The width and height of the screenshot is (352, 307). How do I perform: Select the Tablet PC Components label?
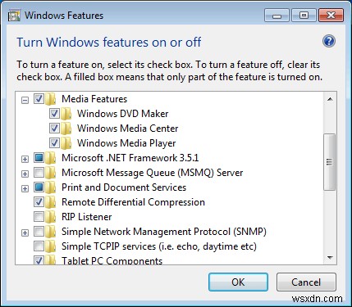click(112, 260)
